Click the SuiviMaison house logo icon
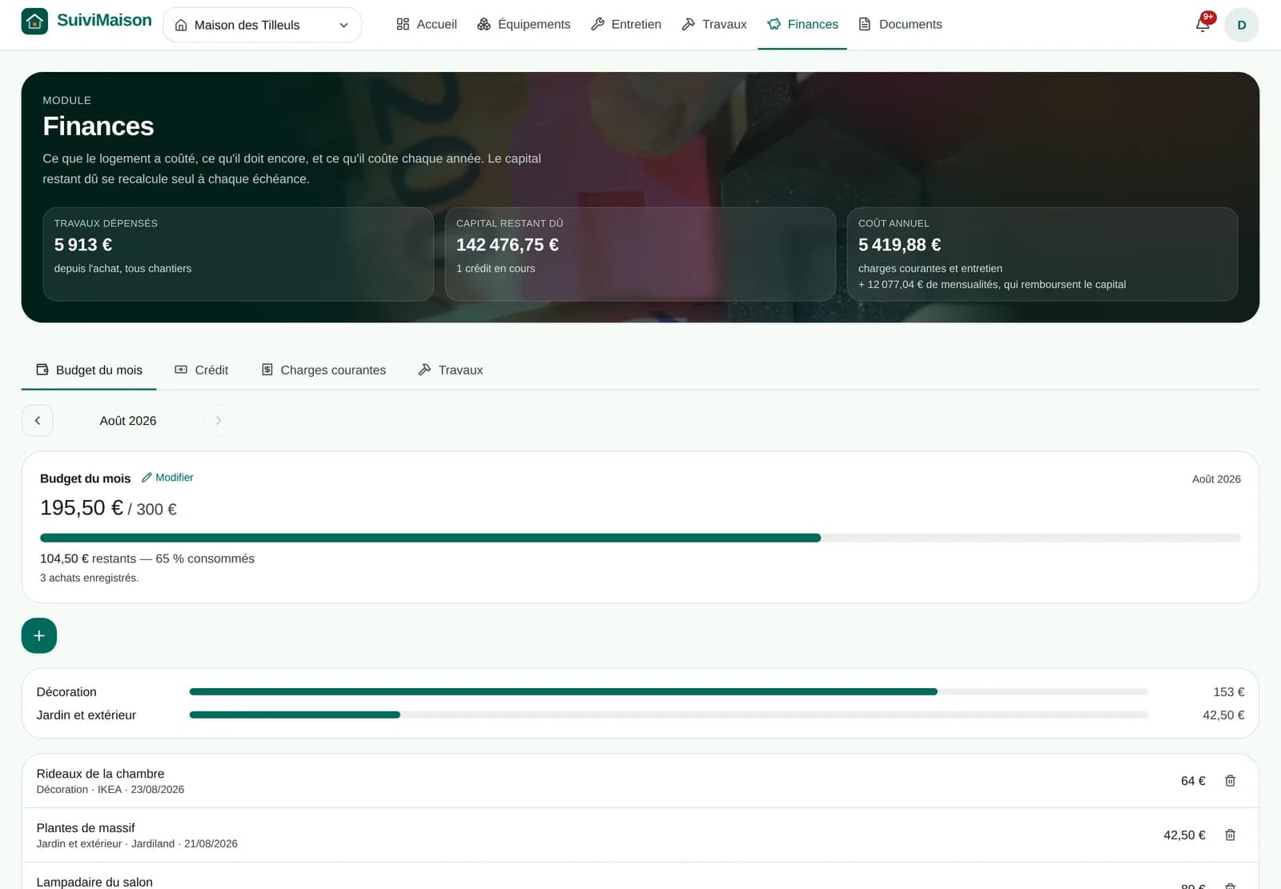This screenshot has height=889, width=1281. pos(34,21)
